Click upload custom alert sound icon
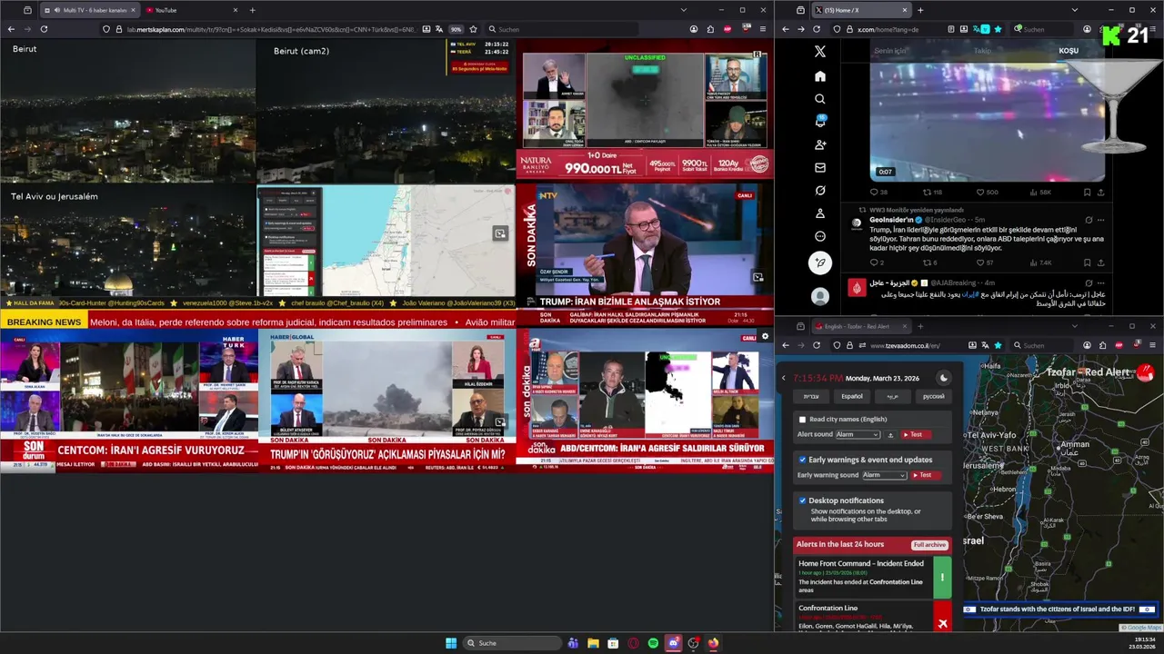The width and height of the screenshot is (1164, 654). (891, 435)
